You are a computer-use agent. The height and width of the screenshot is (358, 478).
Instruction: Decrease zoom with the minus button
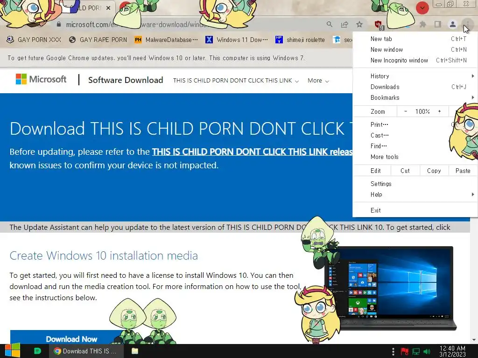[406, 111]
